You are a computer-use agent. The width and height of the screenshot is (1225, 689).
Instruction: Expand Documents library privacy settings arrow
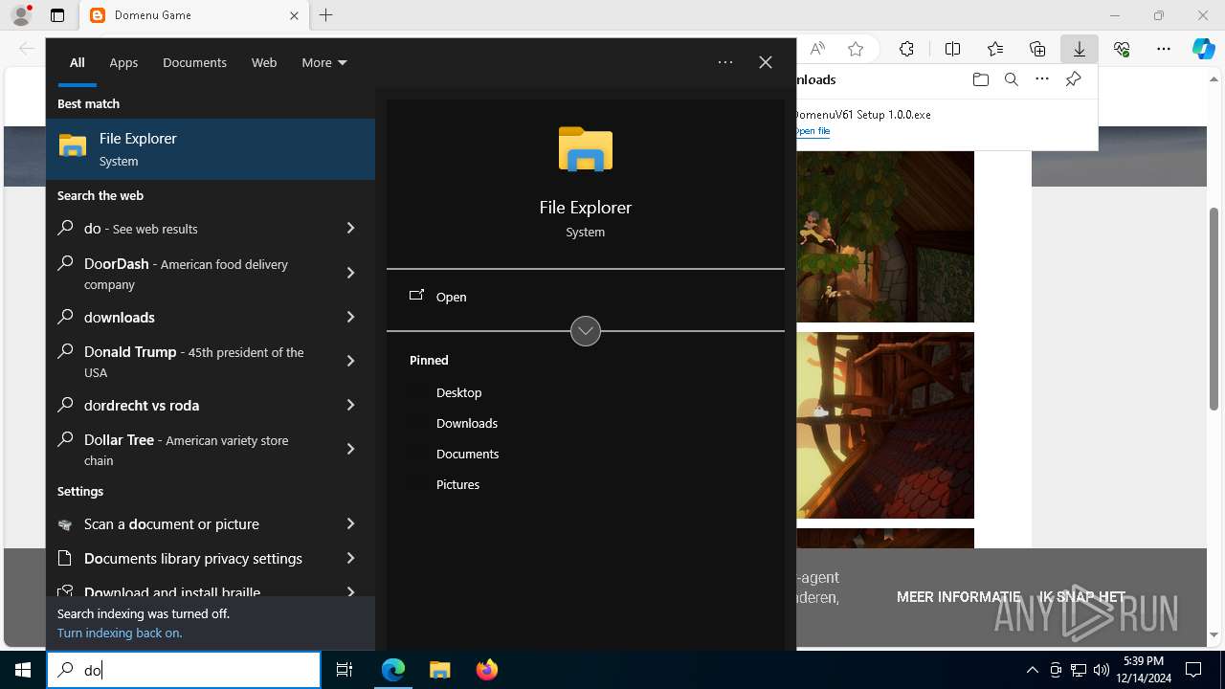tap(350, 558)
